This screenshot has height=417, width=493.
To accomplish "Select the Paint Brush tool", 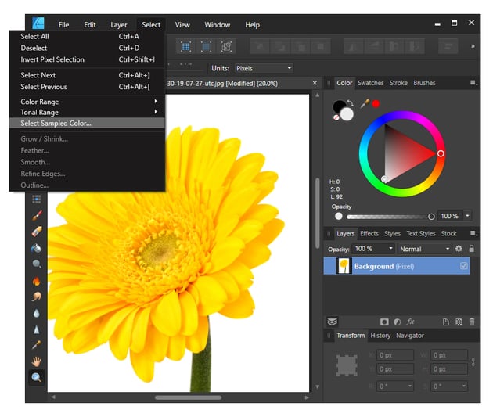I will click(x=37, y=215).
